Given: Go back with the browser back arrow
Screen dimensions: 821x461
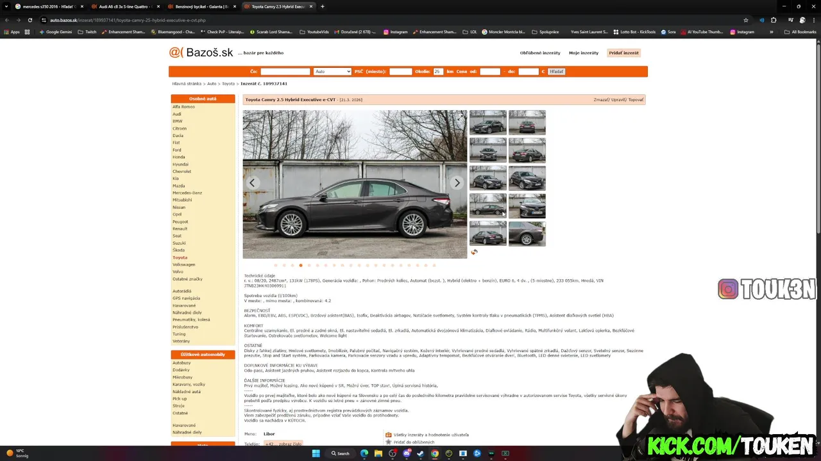Looking at the screenshot, I should pyautogui.click(x=6, y=20).
